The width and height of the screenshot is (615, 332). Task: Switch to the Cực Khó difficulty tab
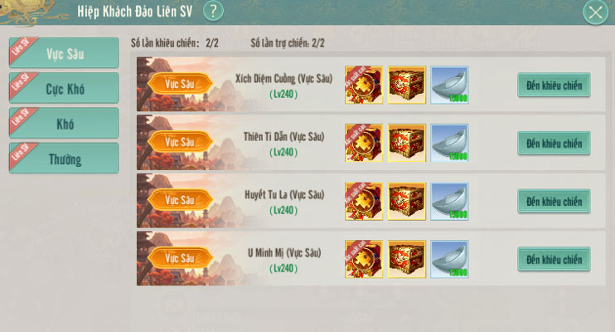coord(64,88)
